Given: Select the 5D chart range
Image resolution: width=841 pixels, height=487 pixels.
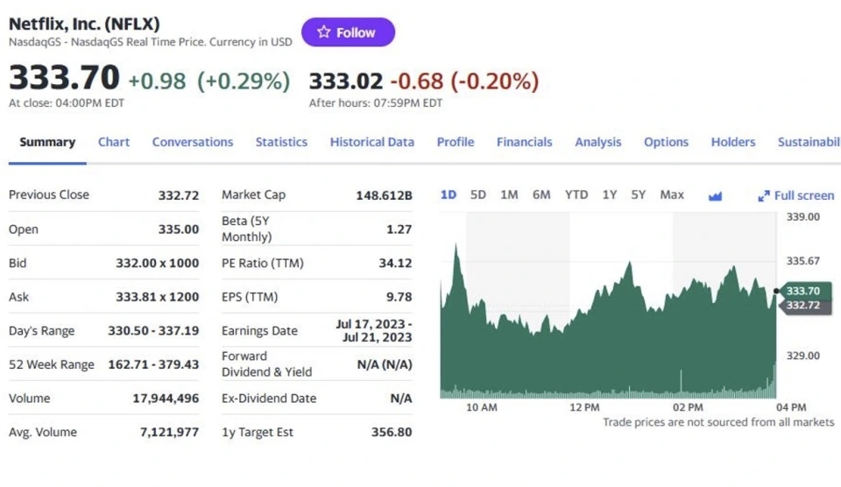Looking at the screenshot, I should (477, 194).
